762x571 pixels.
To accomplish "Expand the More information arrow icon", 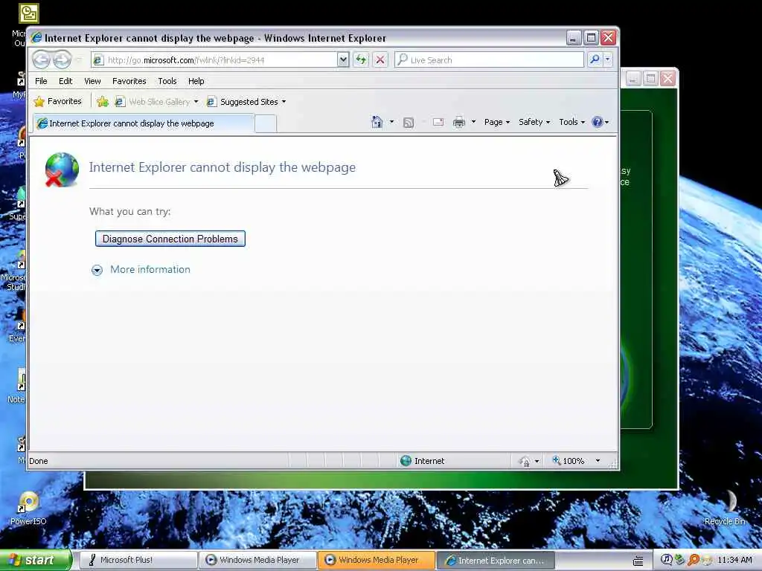I will pos(97,271).
